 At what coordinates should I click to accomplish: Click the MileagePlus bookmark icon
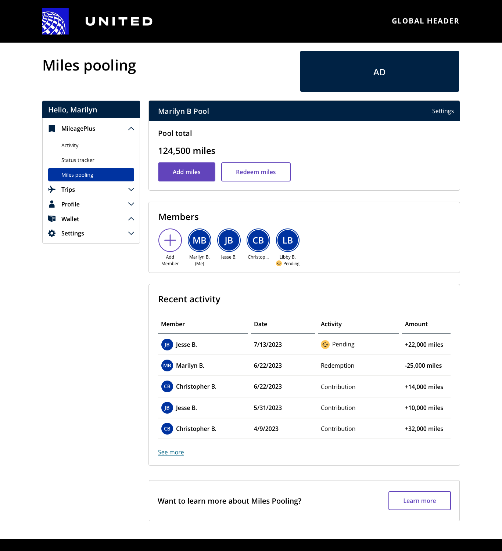[x=52, y=129]
